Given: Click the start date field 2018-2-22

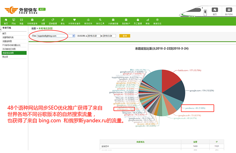Looking at the screenshot, I should tap(94, 36).
